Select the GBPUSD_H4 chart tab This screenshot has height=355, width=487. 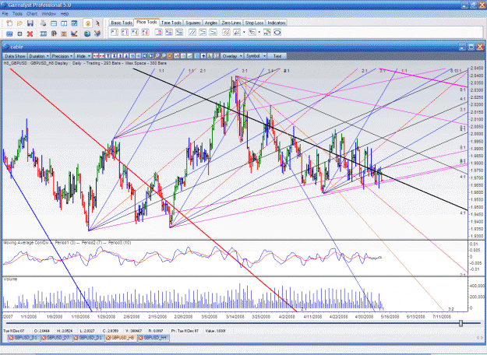(x=154, y=338)
